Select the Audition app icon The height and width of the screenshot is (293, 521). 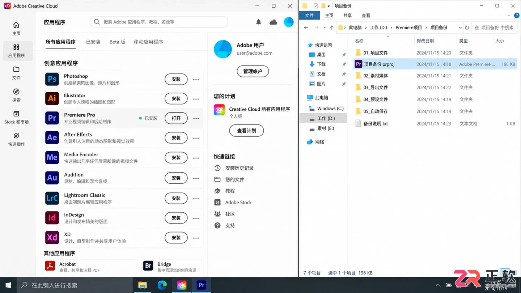52,178
